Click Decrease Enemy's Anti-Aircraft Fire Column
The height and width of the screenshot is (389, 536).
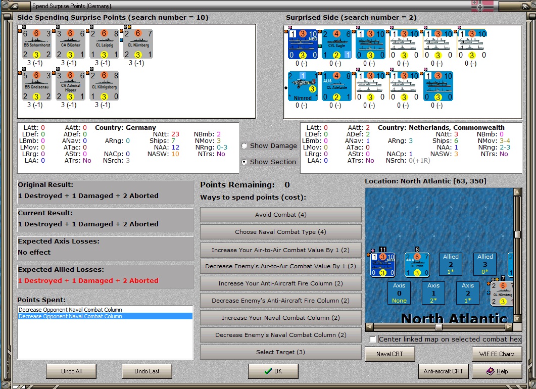(281, 301)
